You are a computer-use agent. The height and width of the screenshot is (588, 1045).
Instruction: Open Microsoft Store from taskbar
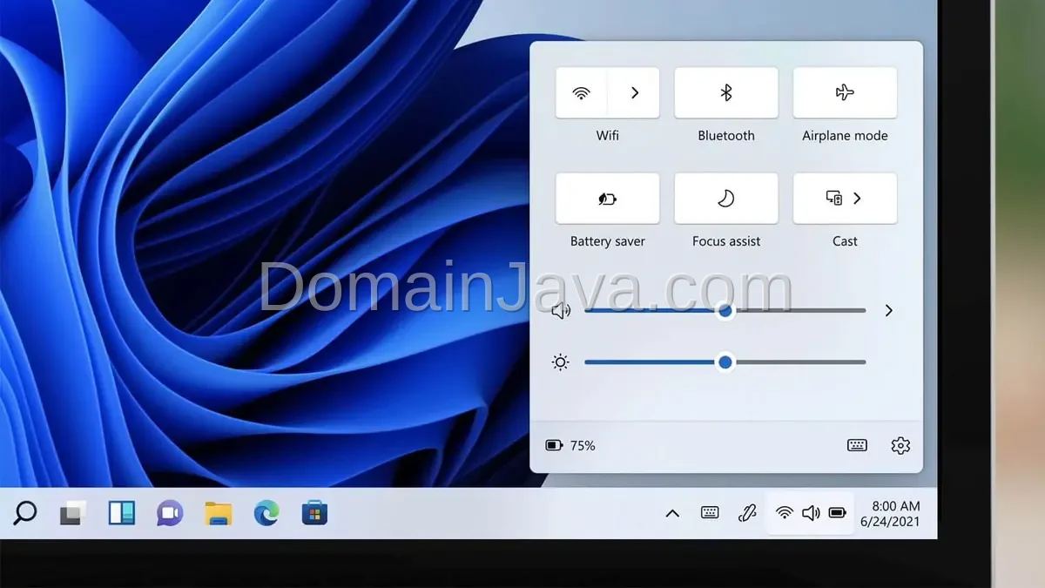pos(314,513)
